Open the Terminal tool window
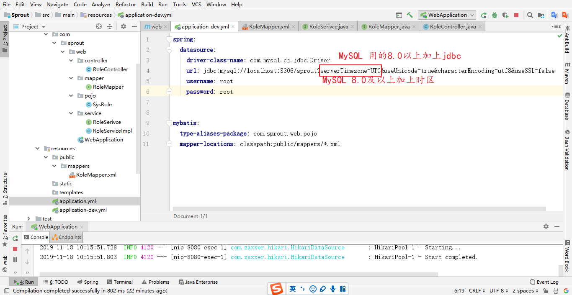The width and height of the screenshot is (572, 295). click(120, 282)
